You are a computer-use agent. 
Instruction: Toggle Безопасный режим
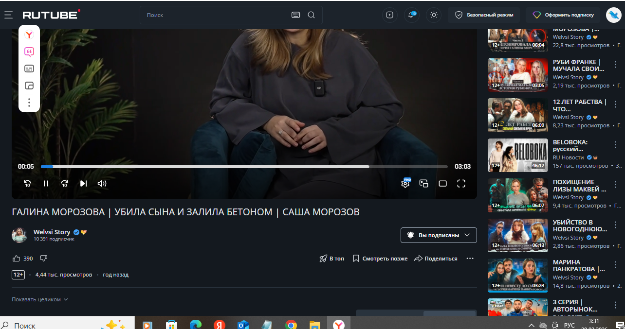(484, 15)
